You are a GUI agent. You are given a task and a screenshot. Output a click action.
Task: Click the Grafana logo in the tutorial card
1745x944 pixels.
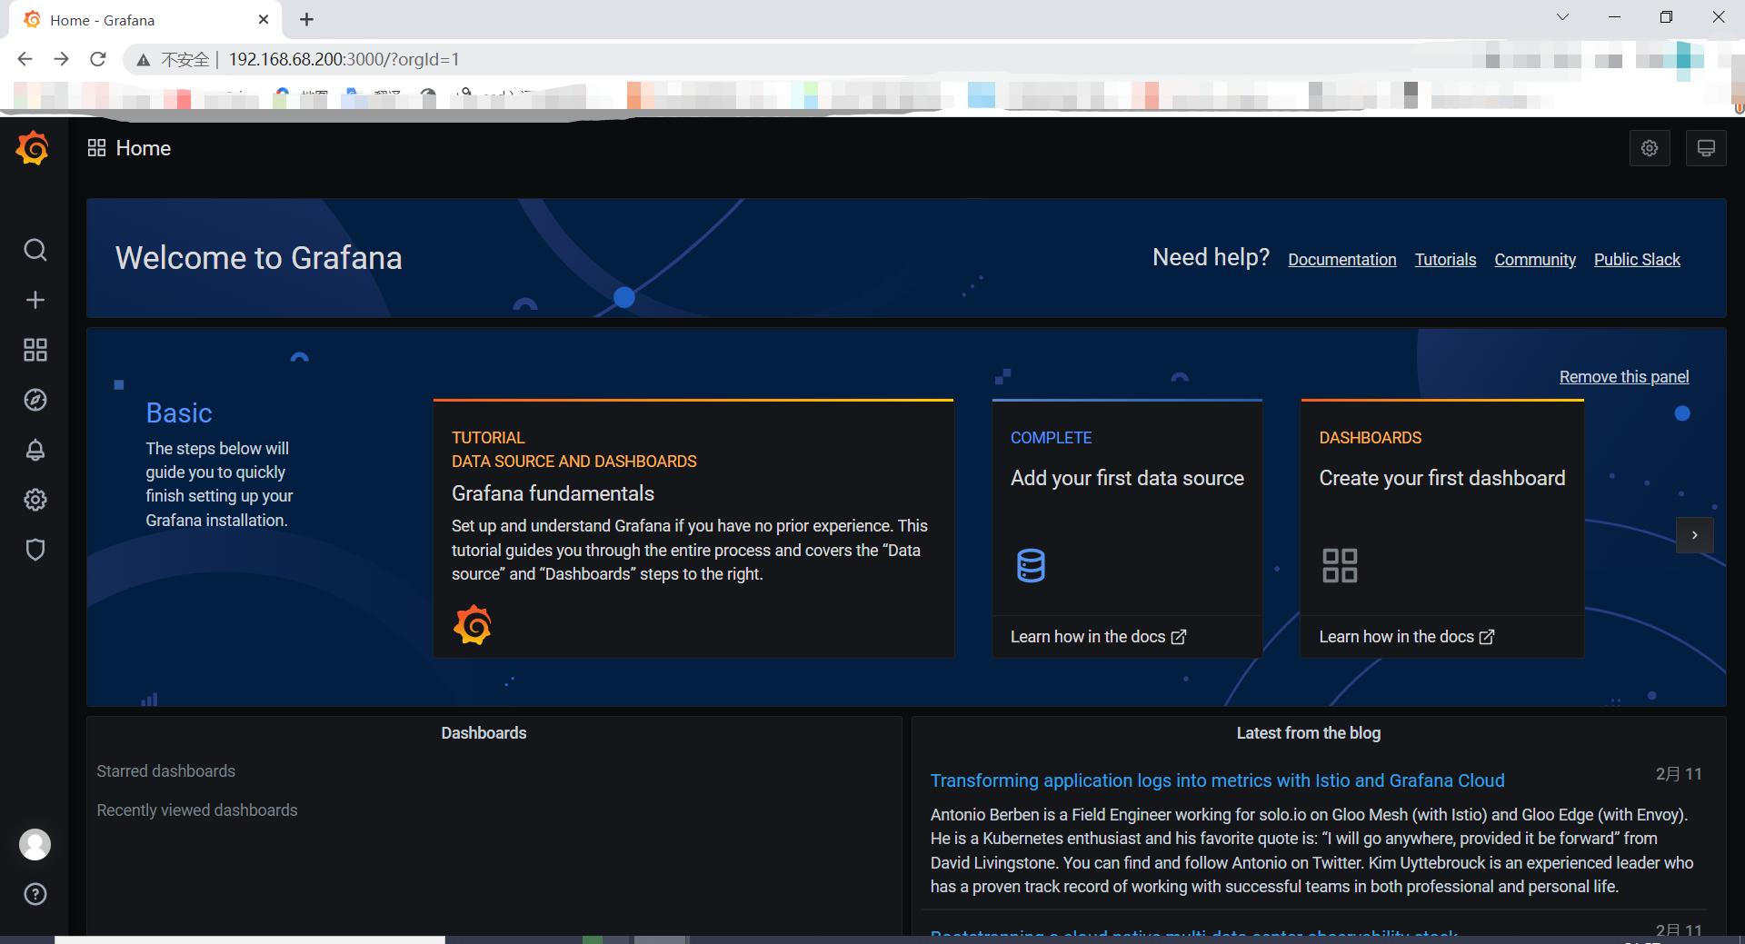pyautogui.click(x=473, y=625)
